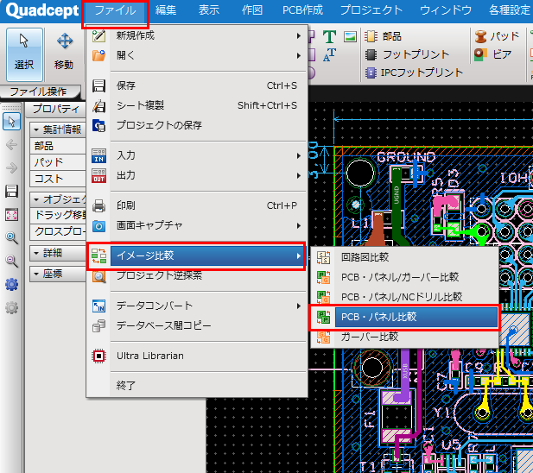Select the 選択 tool button
The width and height of the screenshot is (533, 473).
pyautogui.click(x=24, y=54)
